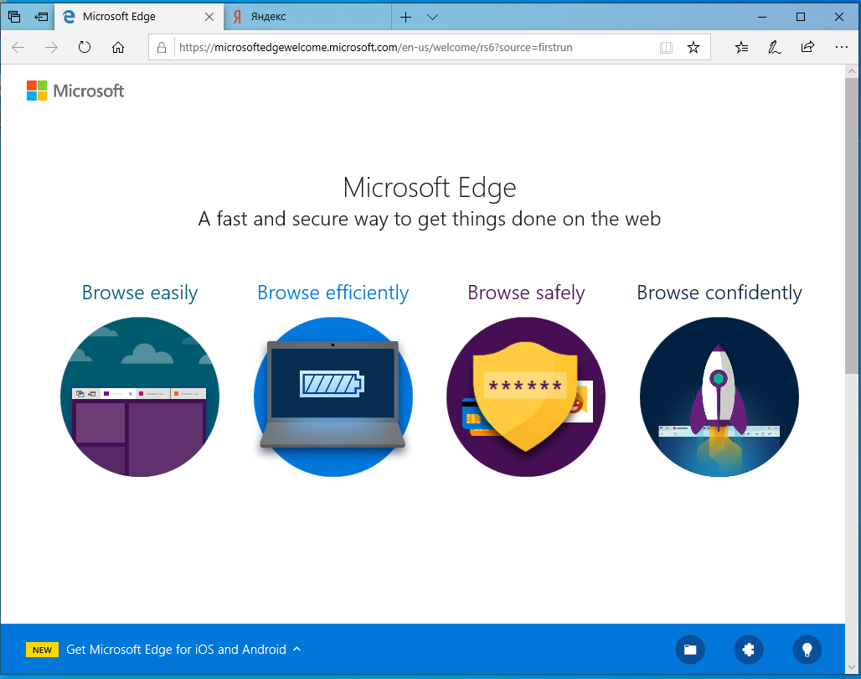Open Settings and more ellipsis menu
Screen dimensions: 861x679
click(x=841, y=47)
